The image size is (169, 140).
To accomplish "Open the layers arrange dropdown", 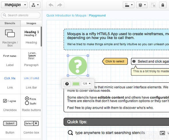I will 142,5.
